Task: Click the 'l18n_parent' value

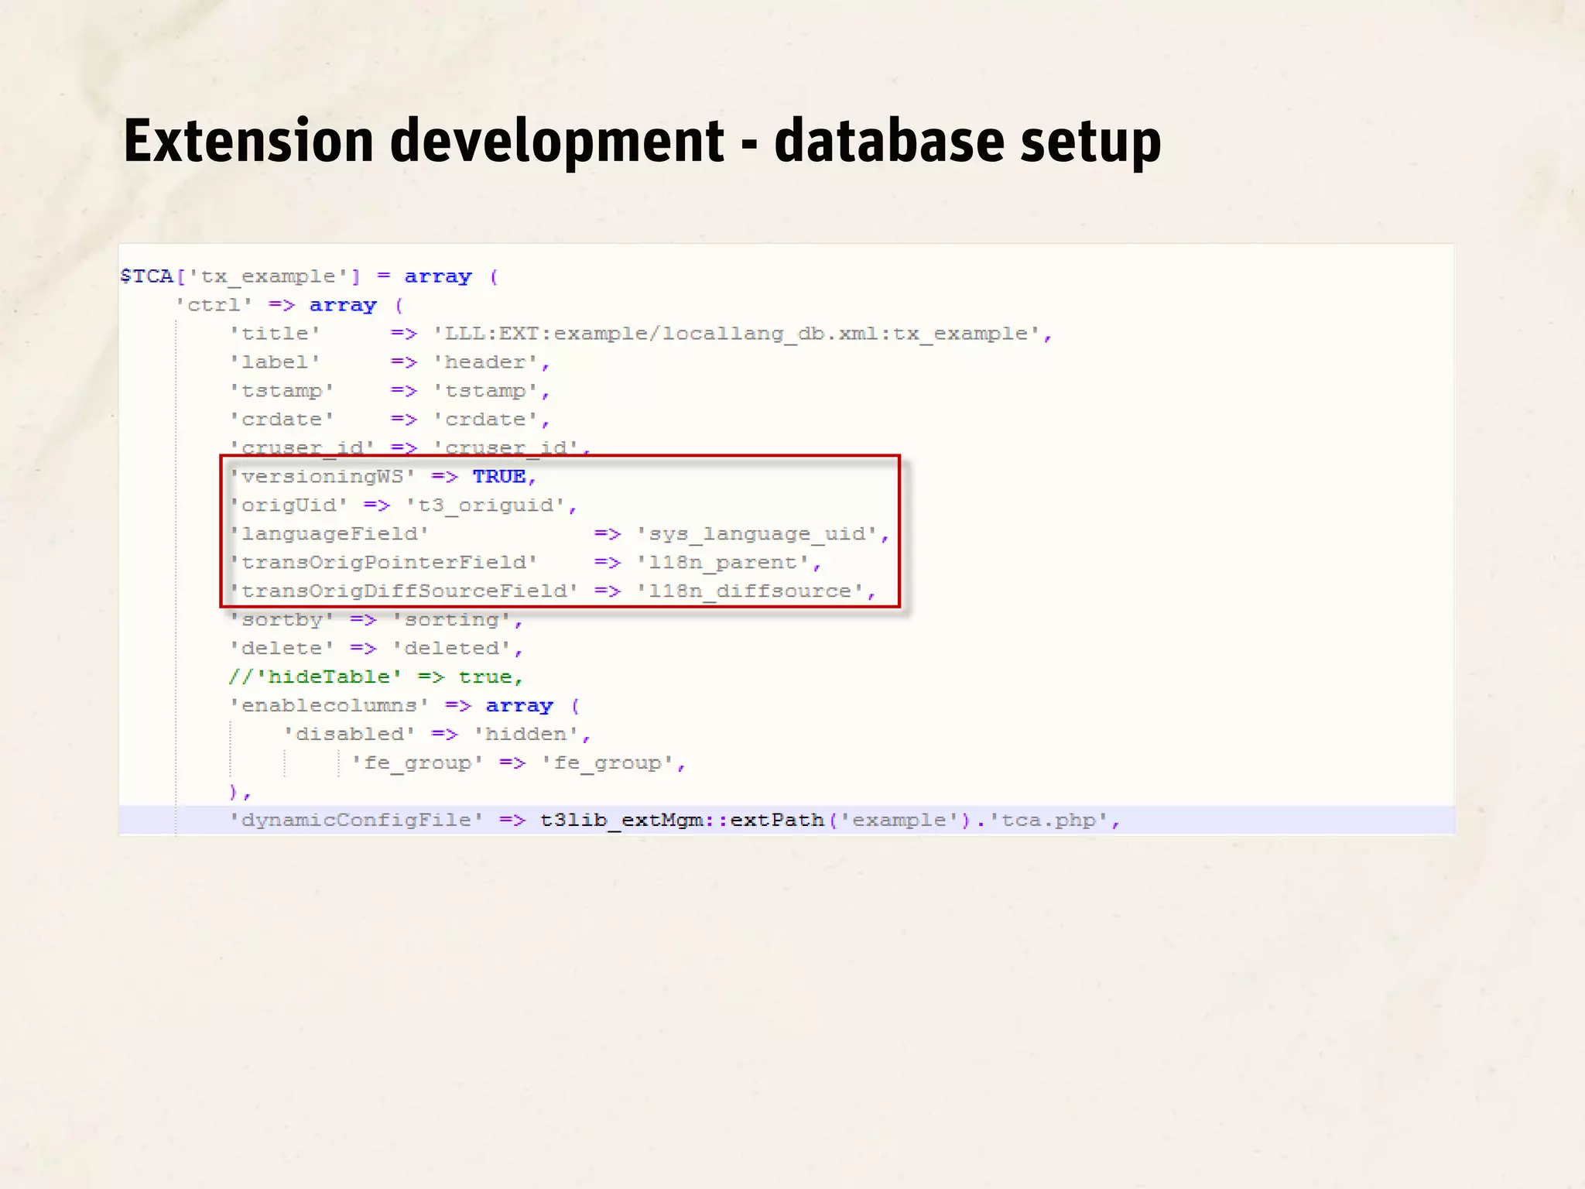Action: 724,563
